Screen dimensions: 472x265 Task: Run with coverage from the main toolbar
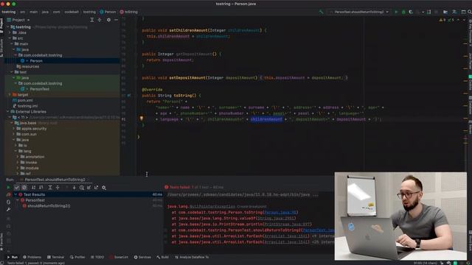coord(411,12)
